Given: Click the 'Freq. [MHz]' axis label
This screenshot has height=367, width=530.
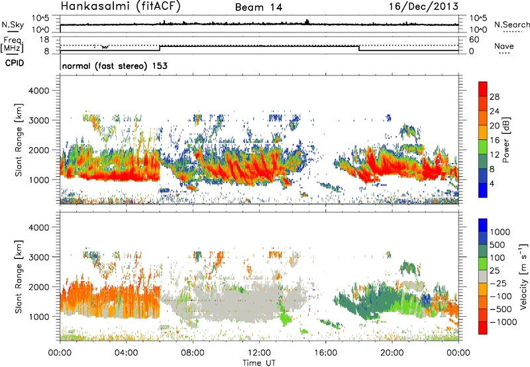Looking at the screenshot, I should pyautogui.click(x=12, y=44).
